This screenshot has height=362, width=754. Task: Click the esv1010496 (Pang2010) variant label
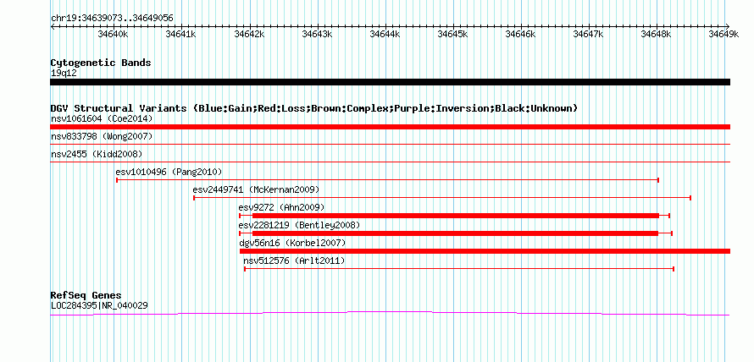point(169,172)
